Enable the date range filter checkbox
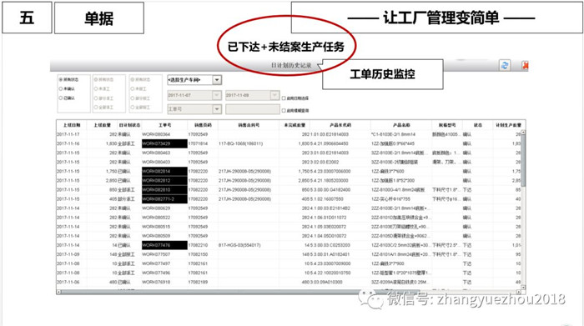Screen dimensions: 584x326 (x=284, y=98)
